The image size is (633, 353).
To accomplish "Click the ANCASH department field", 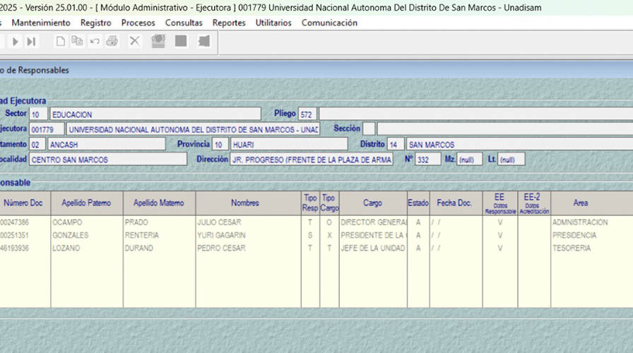I will click(x=107, y=145).
